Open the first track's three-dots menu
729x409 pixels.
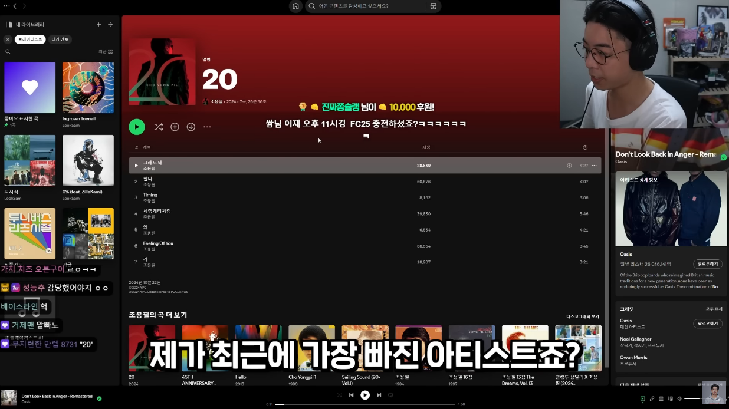click(594, 166)
